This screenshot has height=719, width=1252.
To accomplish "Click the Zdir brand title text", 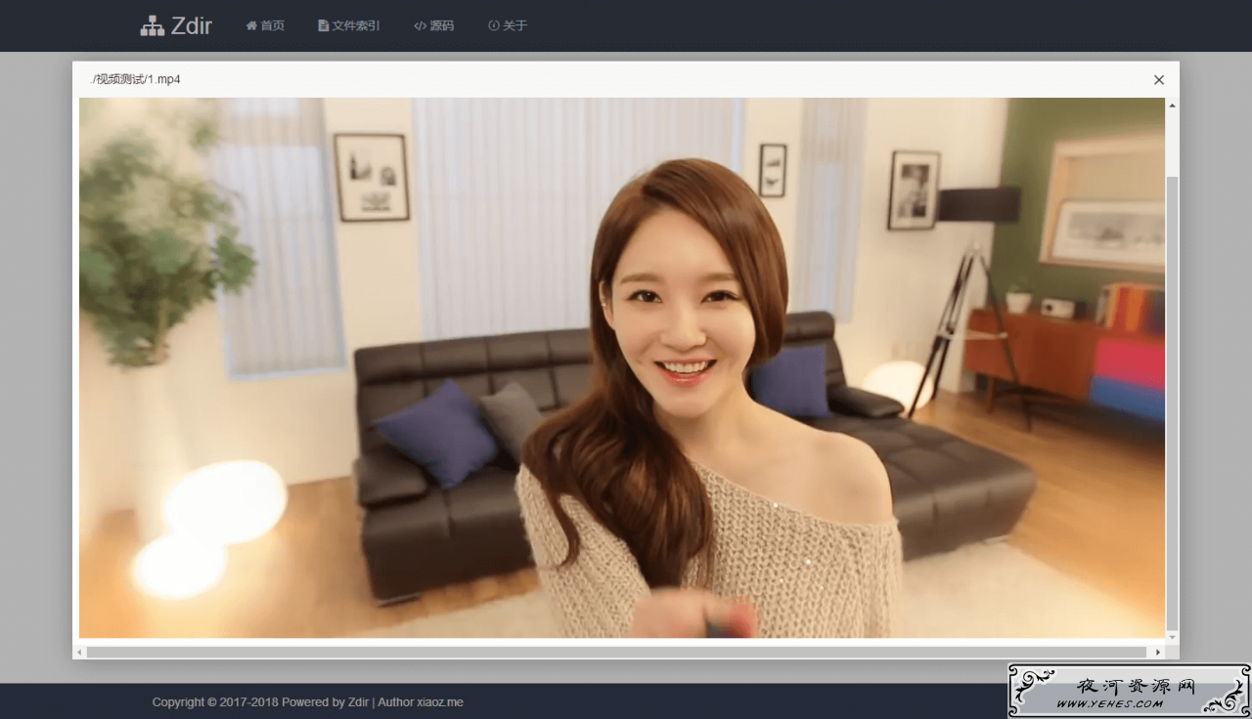I will point(192,26).
